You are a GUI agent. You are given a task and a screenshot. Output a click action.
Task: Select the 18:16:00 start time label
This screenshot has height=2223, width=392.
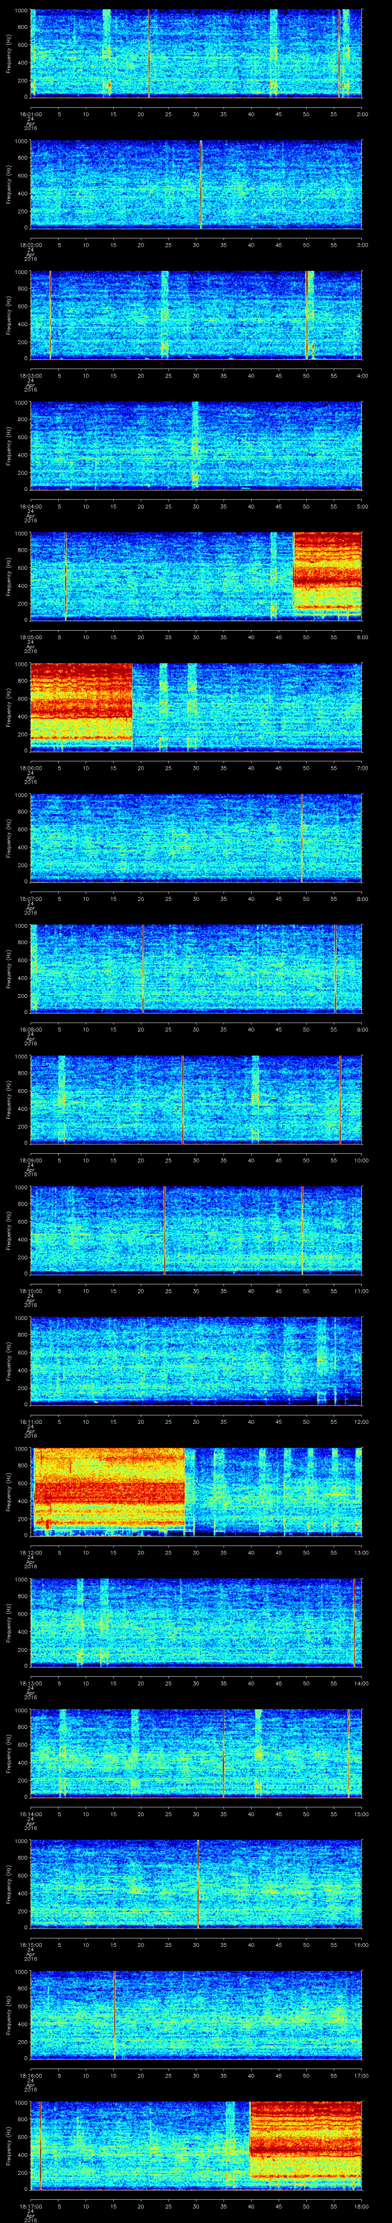point(30,2075)
